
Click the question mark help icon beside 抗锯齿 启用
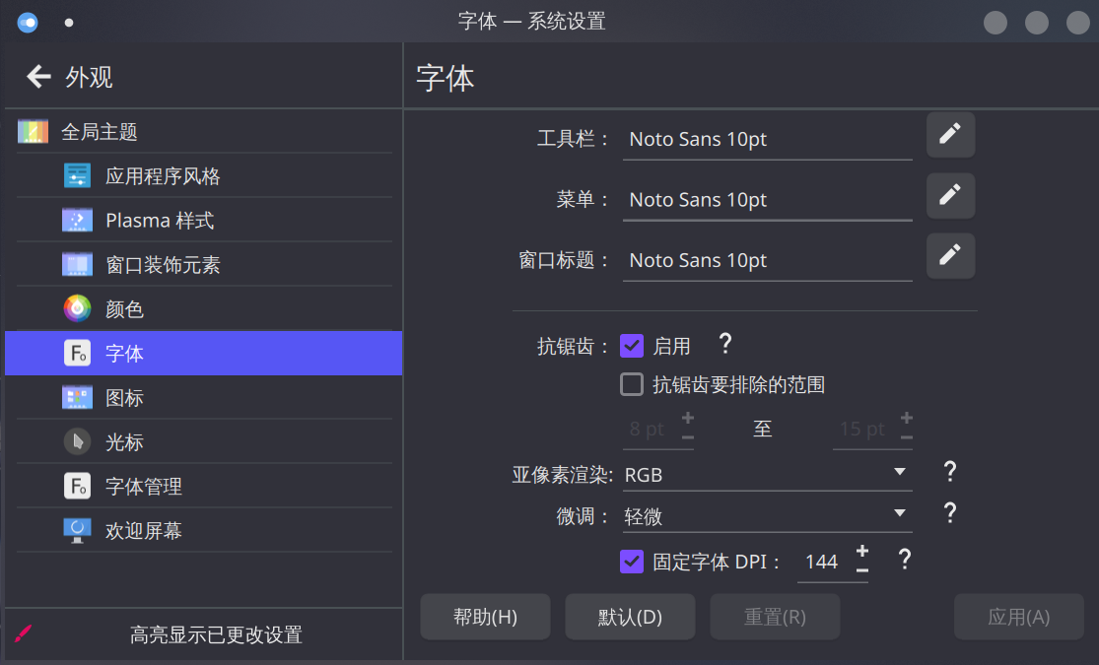(725, 344)
